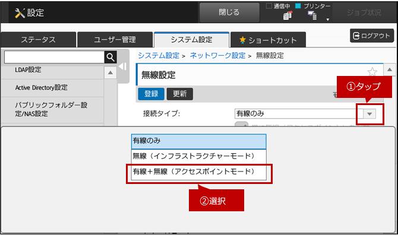The width and height of the screenshot is (398, 235).
Task: Click the sidebar scroll up arrow
Action: [110, 73]
